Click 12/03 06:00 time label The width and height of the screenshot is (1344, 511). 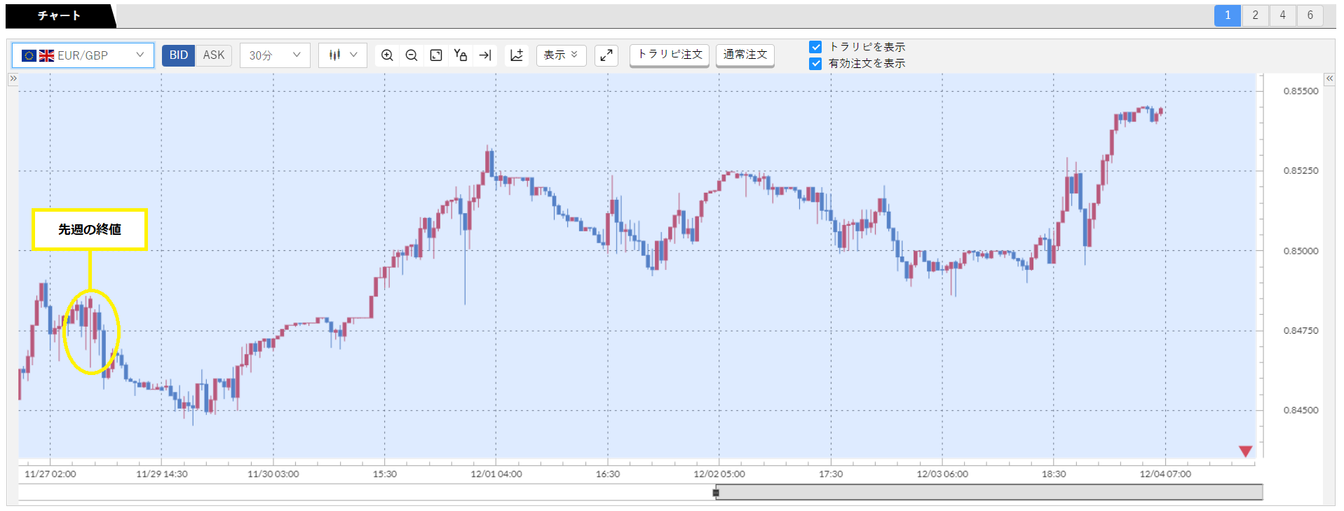[942, 474]
